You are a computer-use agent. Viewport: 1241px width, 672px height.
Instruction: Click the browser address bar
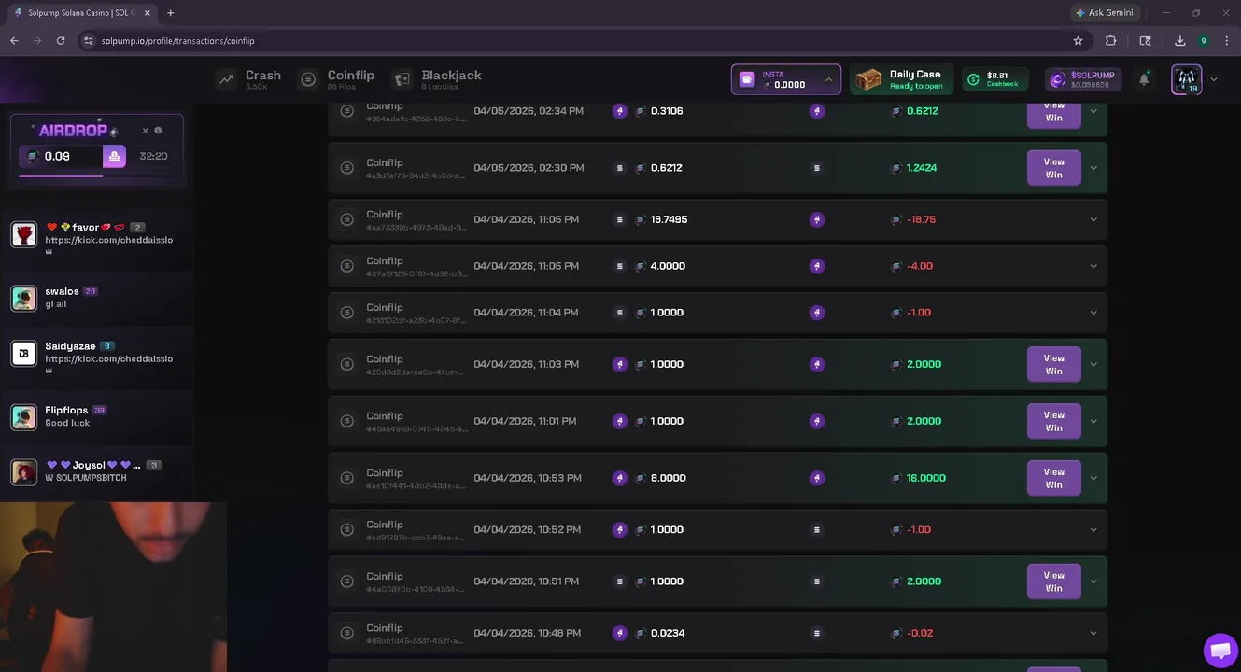560,41
